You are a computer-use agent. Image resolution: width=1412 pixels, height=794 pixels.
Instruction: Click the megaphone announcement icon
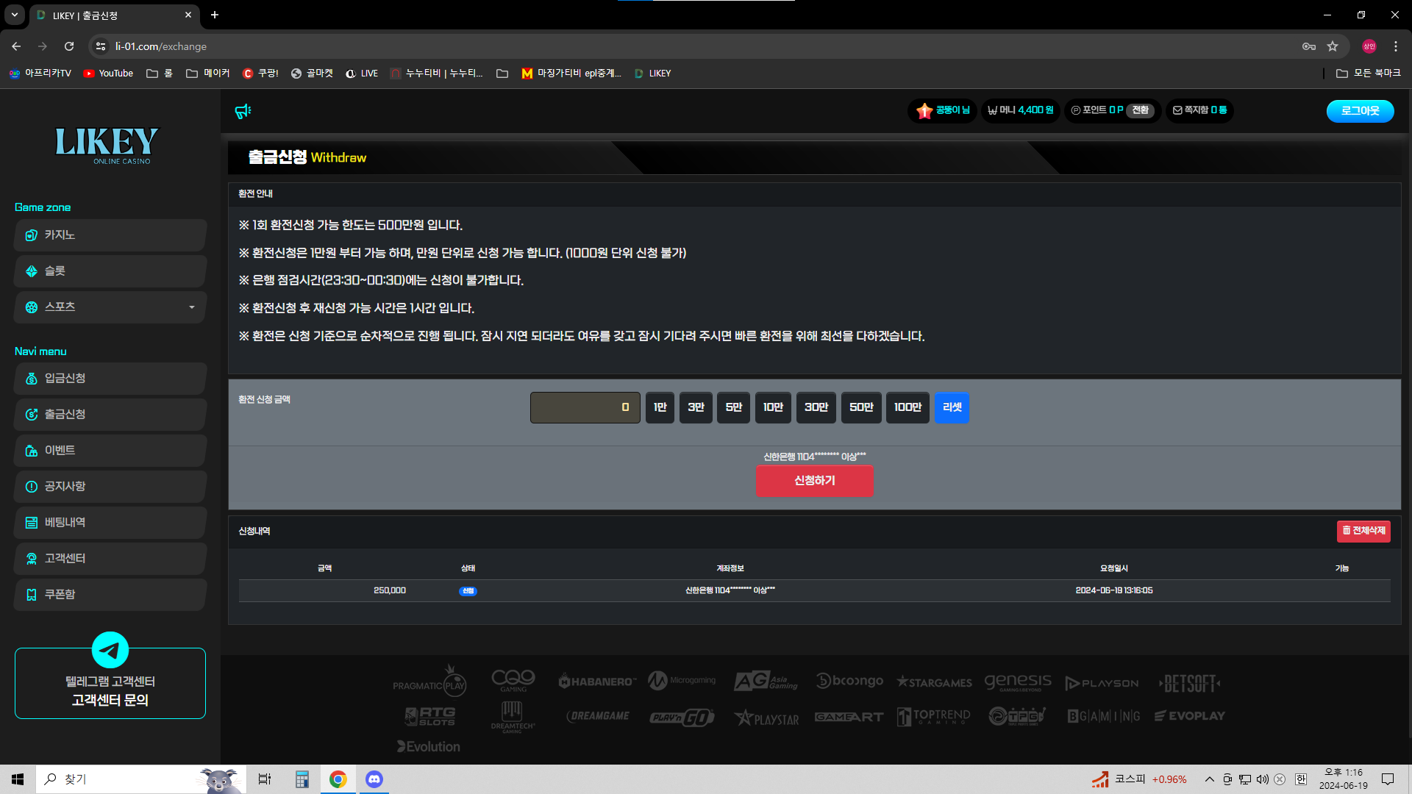click(x=243, y=111)
